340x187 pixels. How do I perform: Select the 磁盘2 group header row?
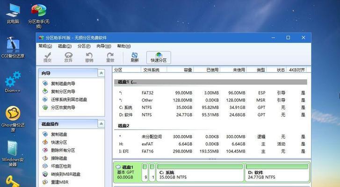point(210,126)
